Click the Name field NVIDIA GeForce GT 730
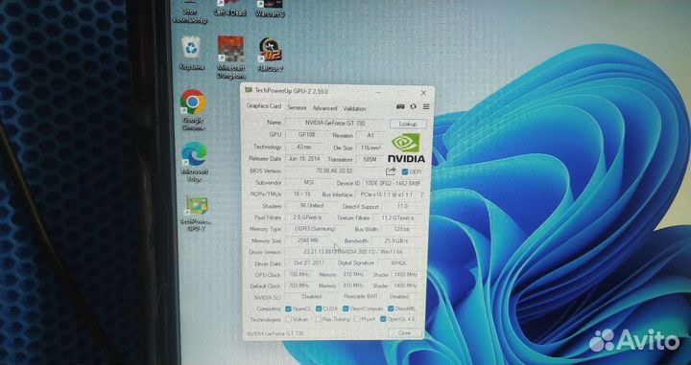691x365 pixels. click(x=335, y=124)
